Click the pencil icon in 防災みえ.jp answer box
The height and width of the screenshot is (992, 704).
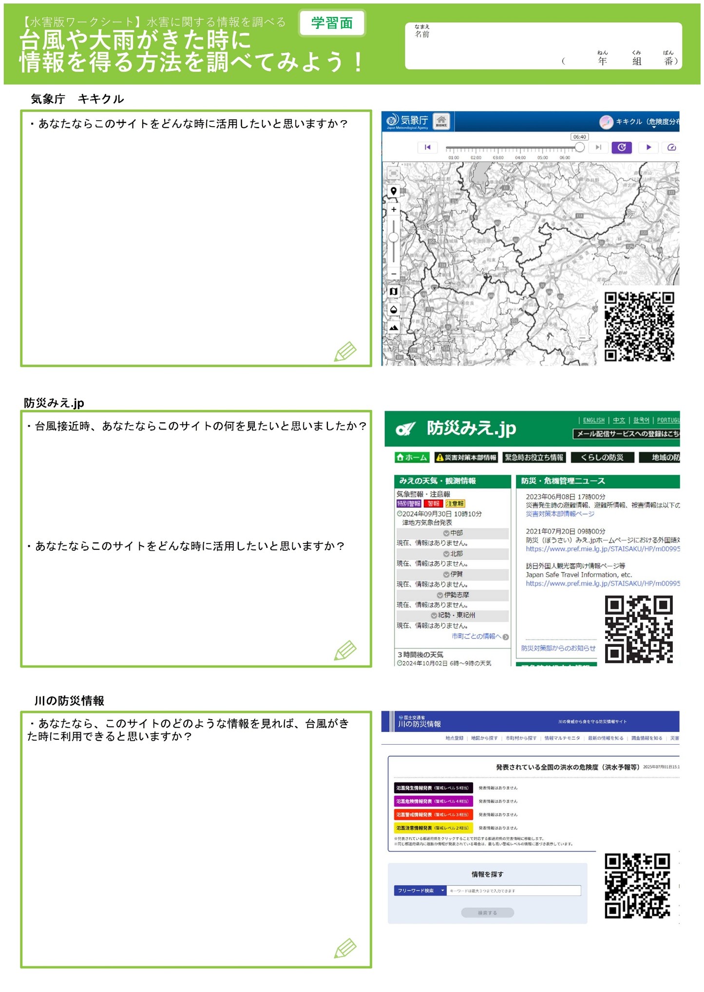(x=345, y=650)
